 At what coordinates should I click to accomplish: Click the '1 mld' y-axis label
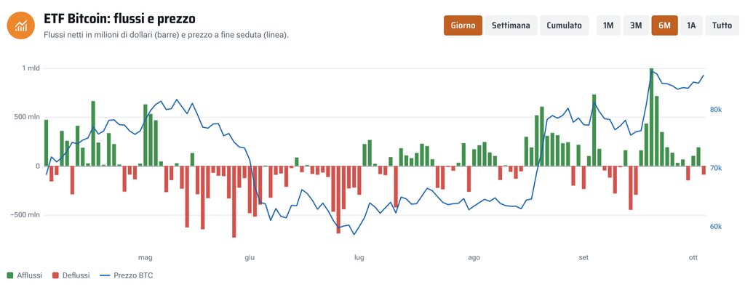click(x=31, y=68)
